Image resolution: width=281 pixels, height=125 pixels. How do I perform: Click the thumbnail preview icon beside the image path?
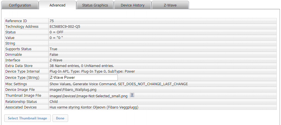click(x=132, y=95)
